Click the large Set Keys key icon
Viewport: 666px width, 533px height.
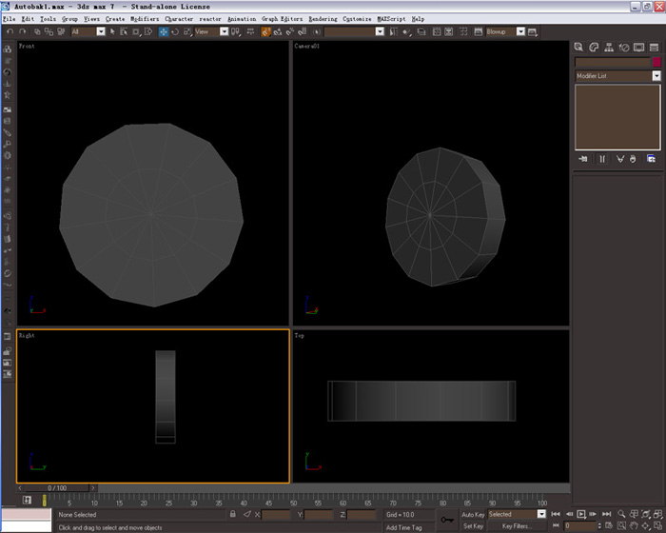coord(447,520)
